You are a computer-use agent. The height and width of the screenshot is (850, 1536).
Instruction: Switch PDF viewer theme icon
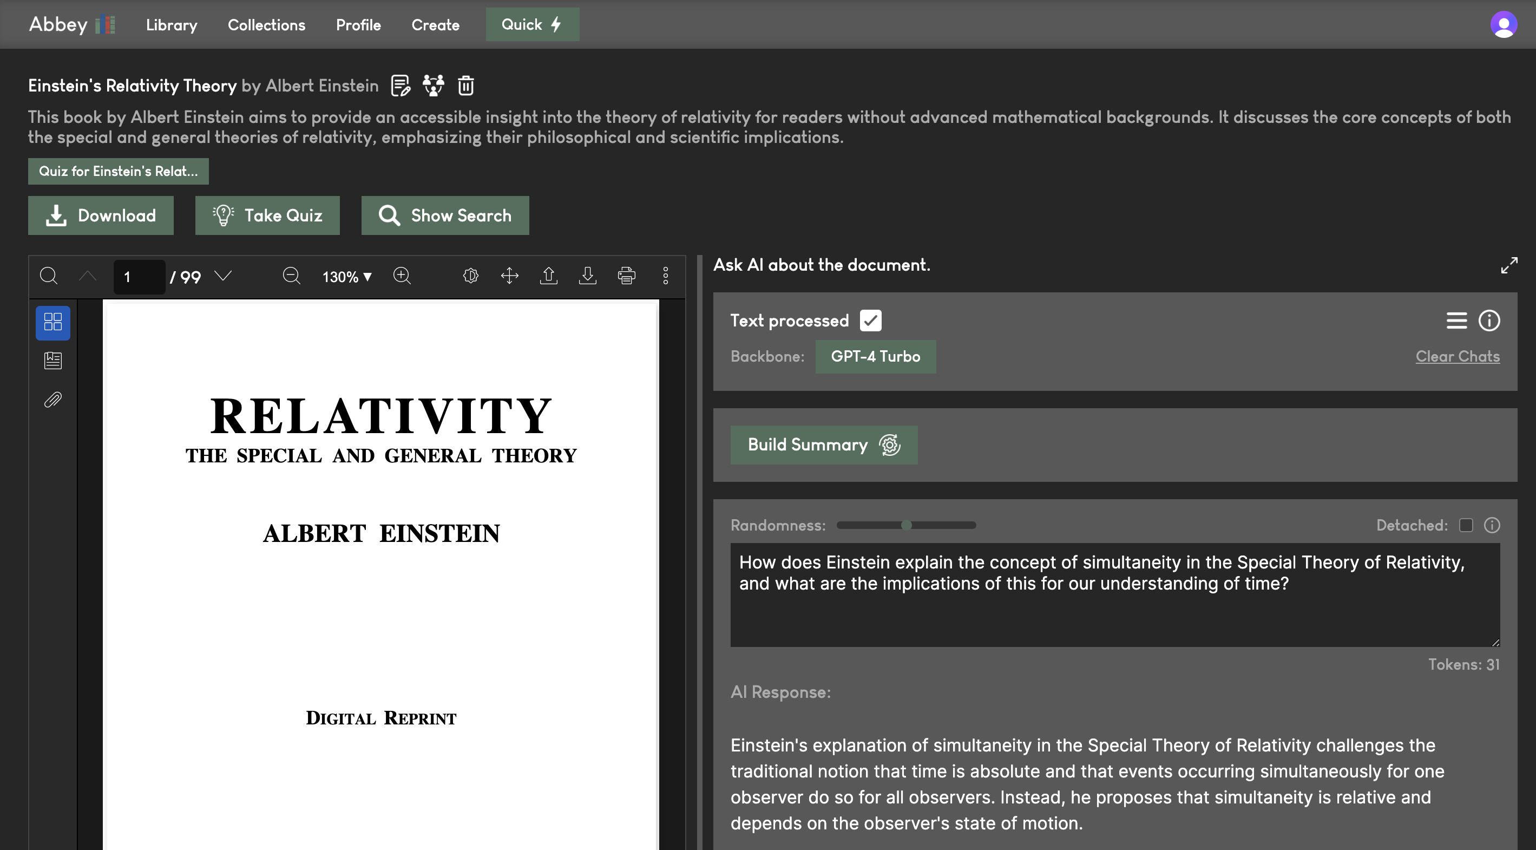tap(470, 276)
